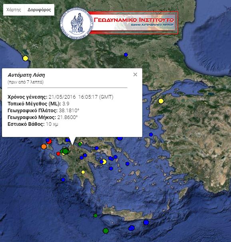
Task: Select the blue marker southeast of Crete
Action: 146,222
